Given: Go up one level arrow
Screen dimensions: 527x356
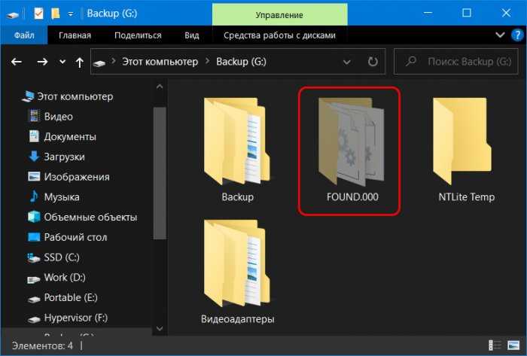Looking at the screenshot, I should (80, 62).
